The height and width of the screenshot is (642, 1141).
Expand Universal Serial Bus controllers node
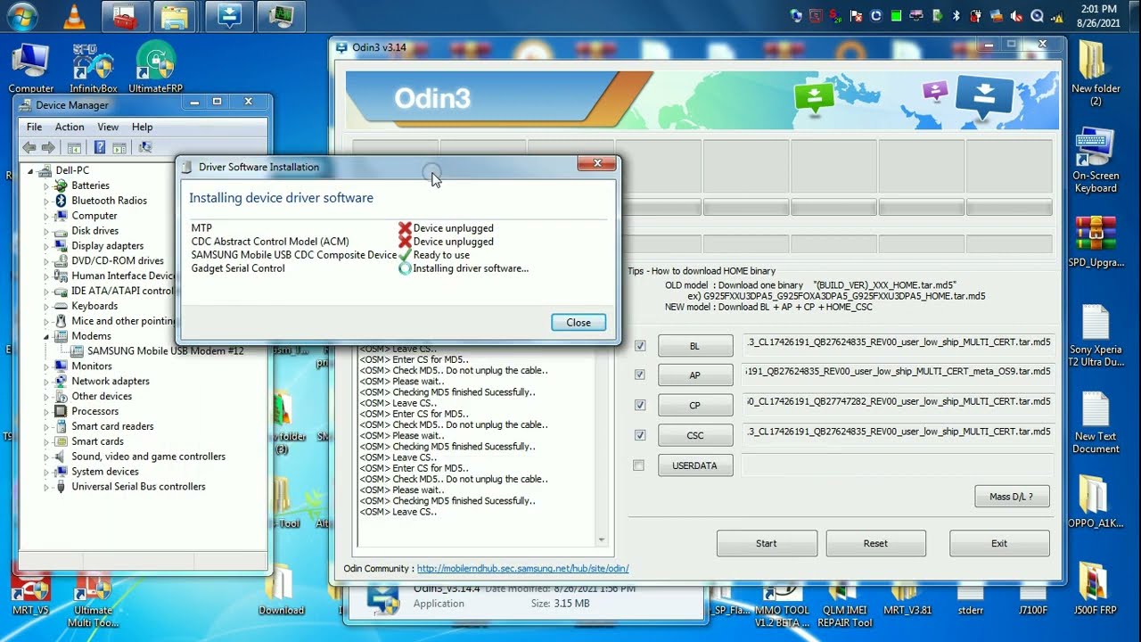tap(46, 487)
